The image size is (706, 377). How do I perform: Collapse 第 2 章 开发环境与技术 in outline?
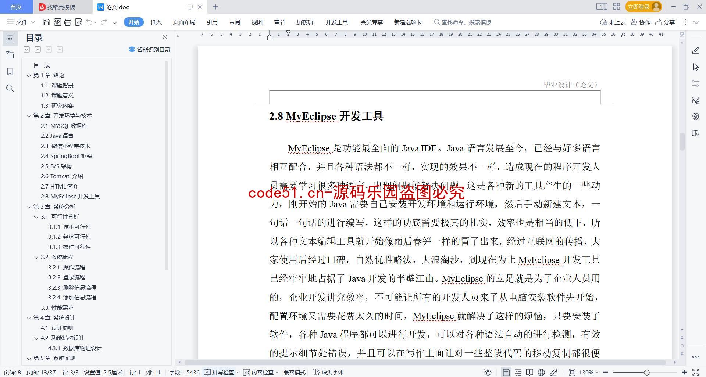[x=29, y=116]
